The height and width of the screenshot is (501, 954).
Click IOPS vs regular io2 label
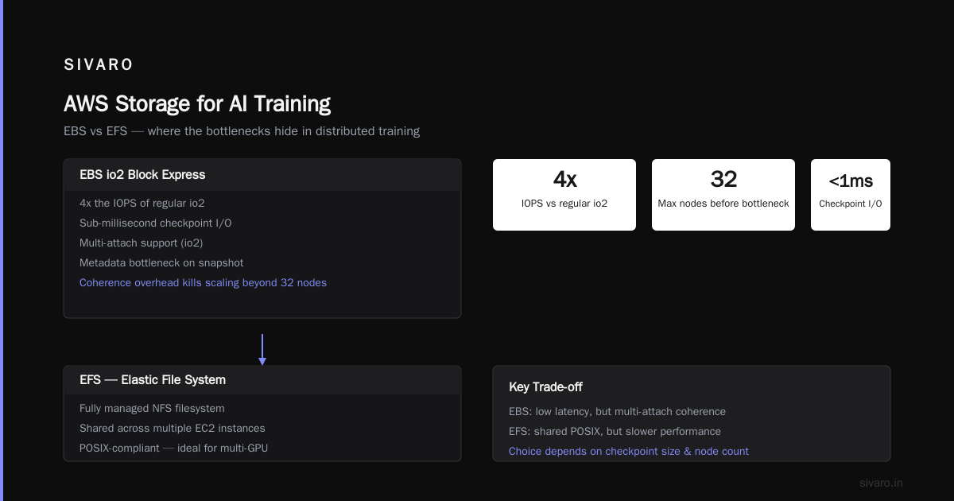pos(564,203)
